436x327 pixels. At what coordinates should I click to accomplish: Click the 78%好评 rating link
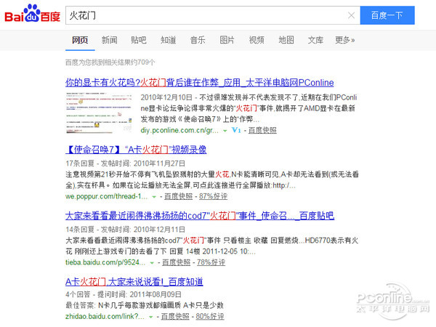[x=211, y=262]
